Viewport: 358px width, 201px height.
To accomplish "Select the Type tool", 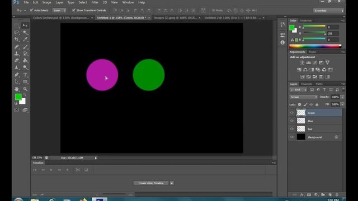I will [x=25, y=75].
